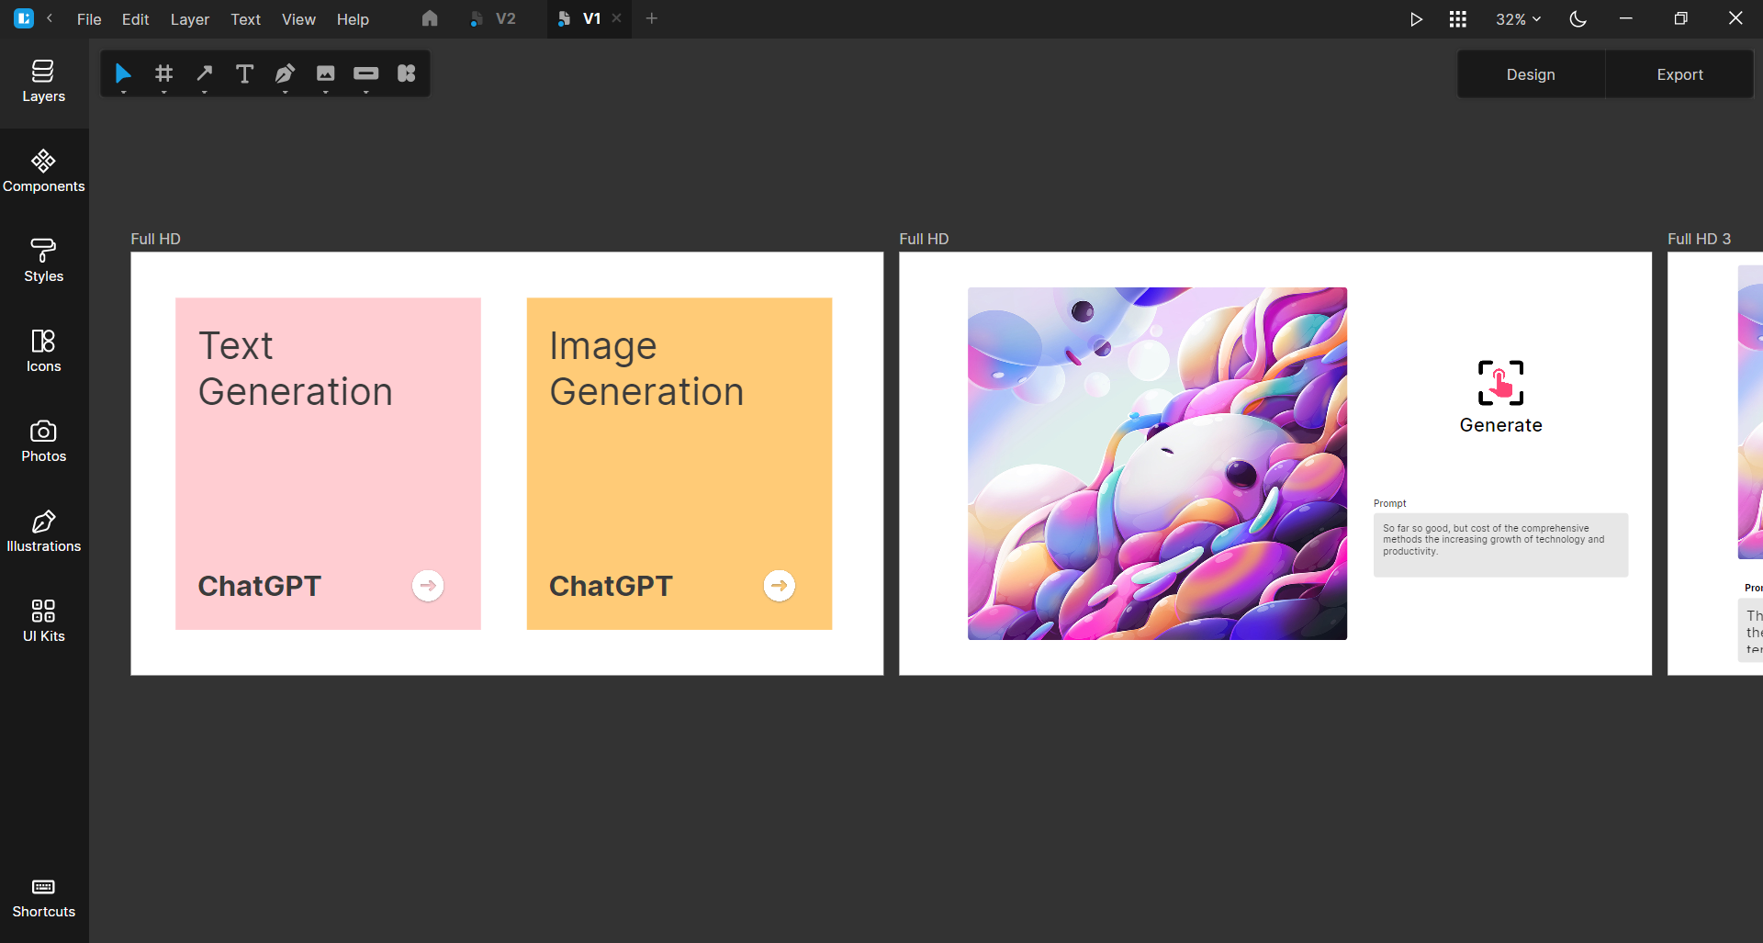
Task: Add a new document tab
Action: [651, 18]
